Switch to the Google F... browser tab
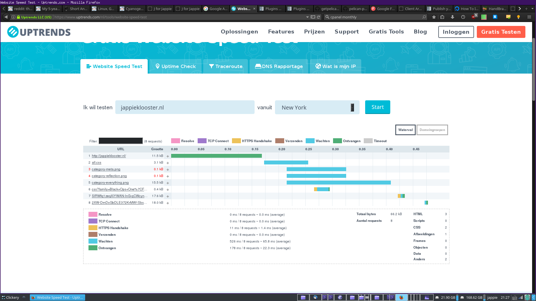 383,9
